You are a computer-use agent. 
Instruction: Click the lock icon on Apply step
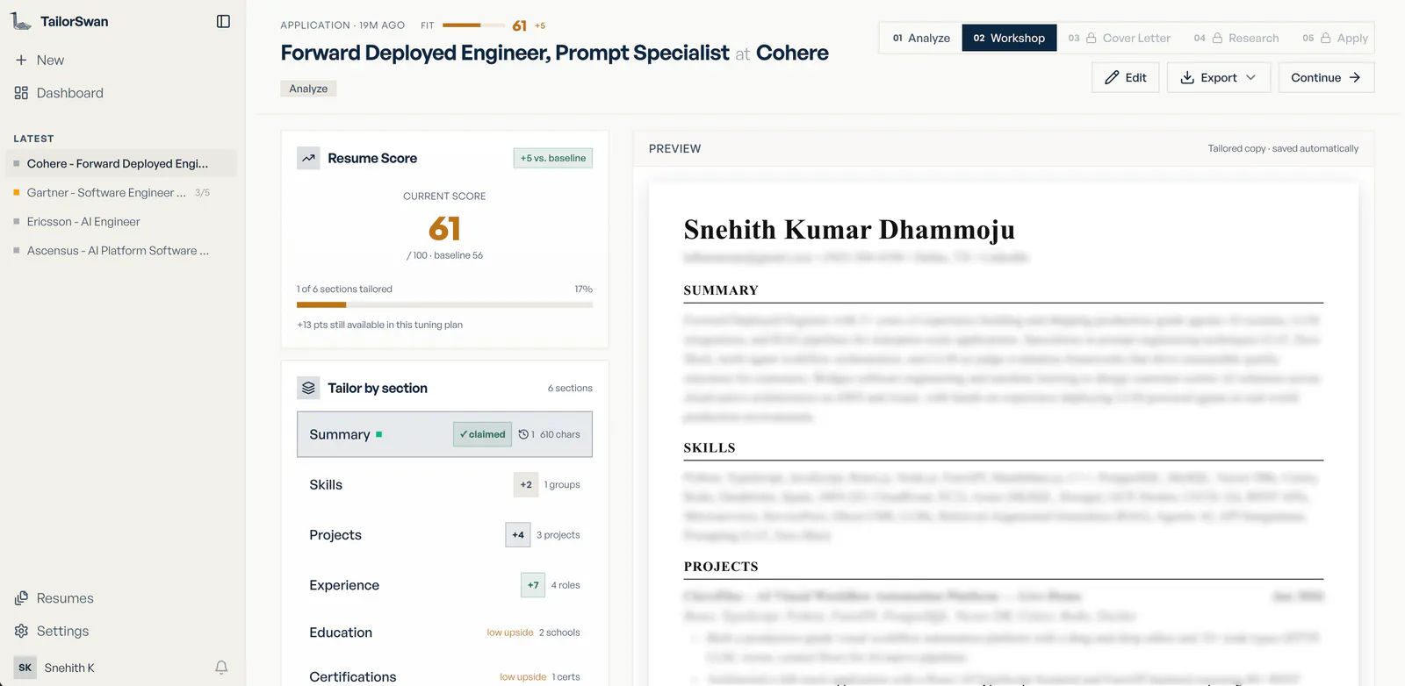click(1326, 38)
